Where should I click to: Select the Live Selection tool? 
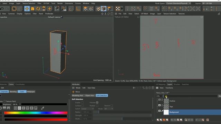[14, 9]
